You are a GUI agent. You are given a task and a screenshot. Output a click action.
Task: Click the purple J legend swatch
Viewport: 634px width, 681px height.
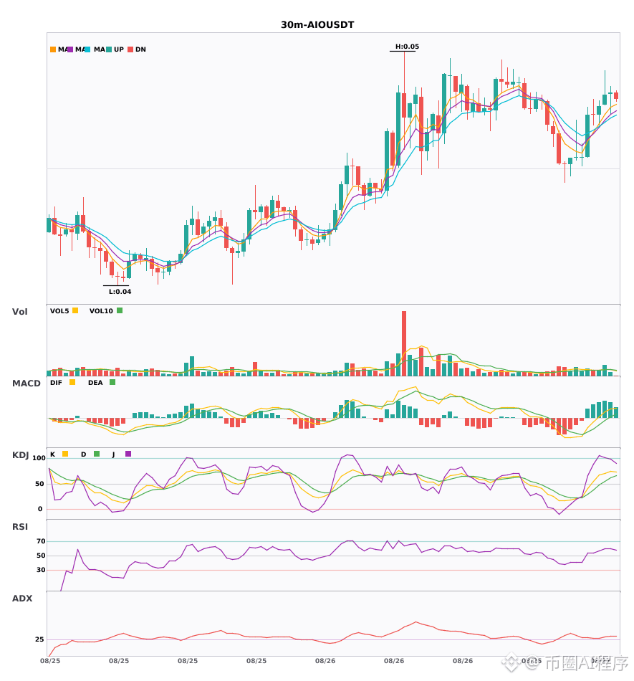tap(128, 454)
